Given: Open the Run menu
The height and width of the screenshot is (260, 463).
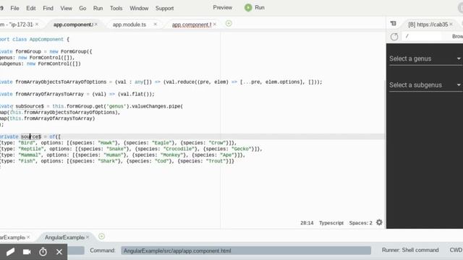Looking at the screenshot, I should click(x=98, y=8).
